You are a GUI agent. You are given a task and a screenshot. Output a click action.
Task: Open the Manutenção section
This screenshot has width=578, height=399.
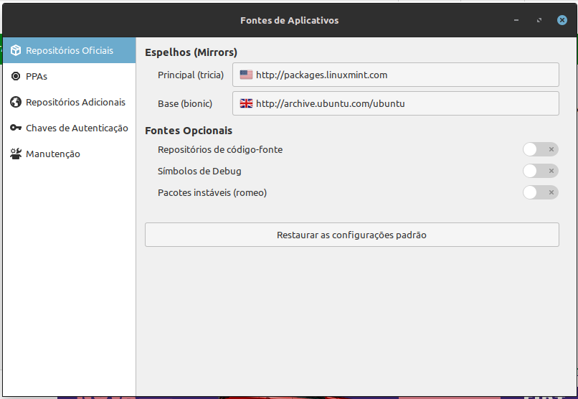[x=70, y=154]
